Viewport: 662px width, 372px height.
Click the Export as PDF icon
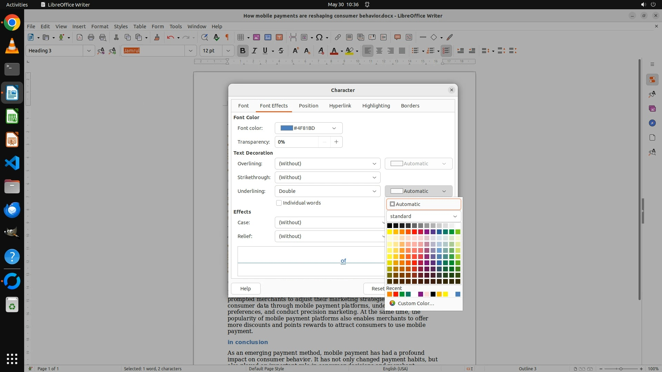tap(80, 38)
